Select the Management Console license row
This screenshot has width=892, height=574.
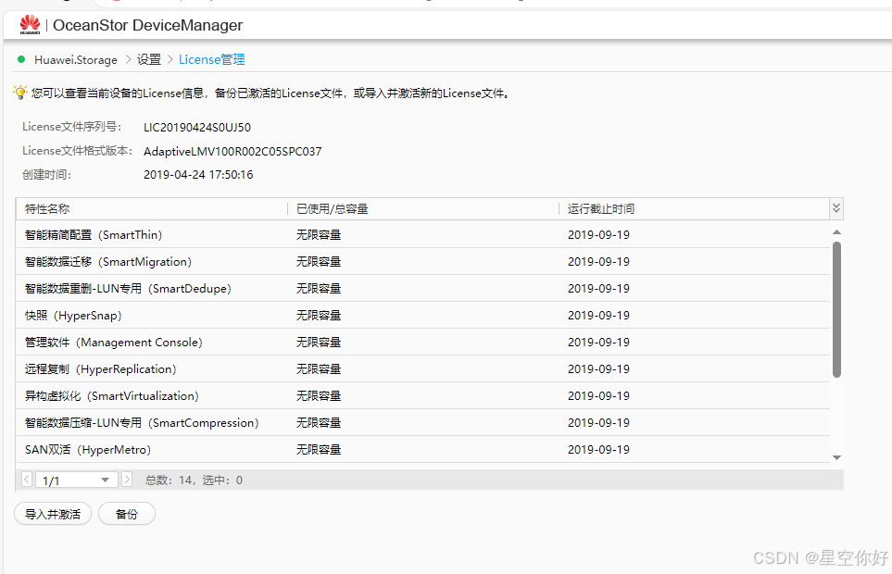(x=422, y=343)
